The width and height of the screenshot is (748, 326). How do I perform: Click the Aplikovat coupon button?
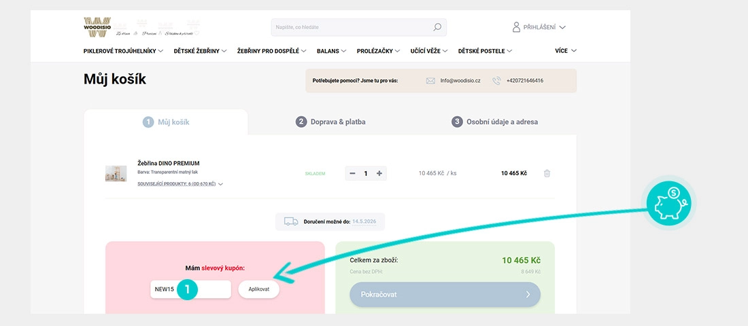[258, 289]
